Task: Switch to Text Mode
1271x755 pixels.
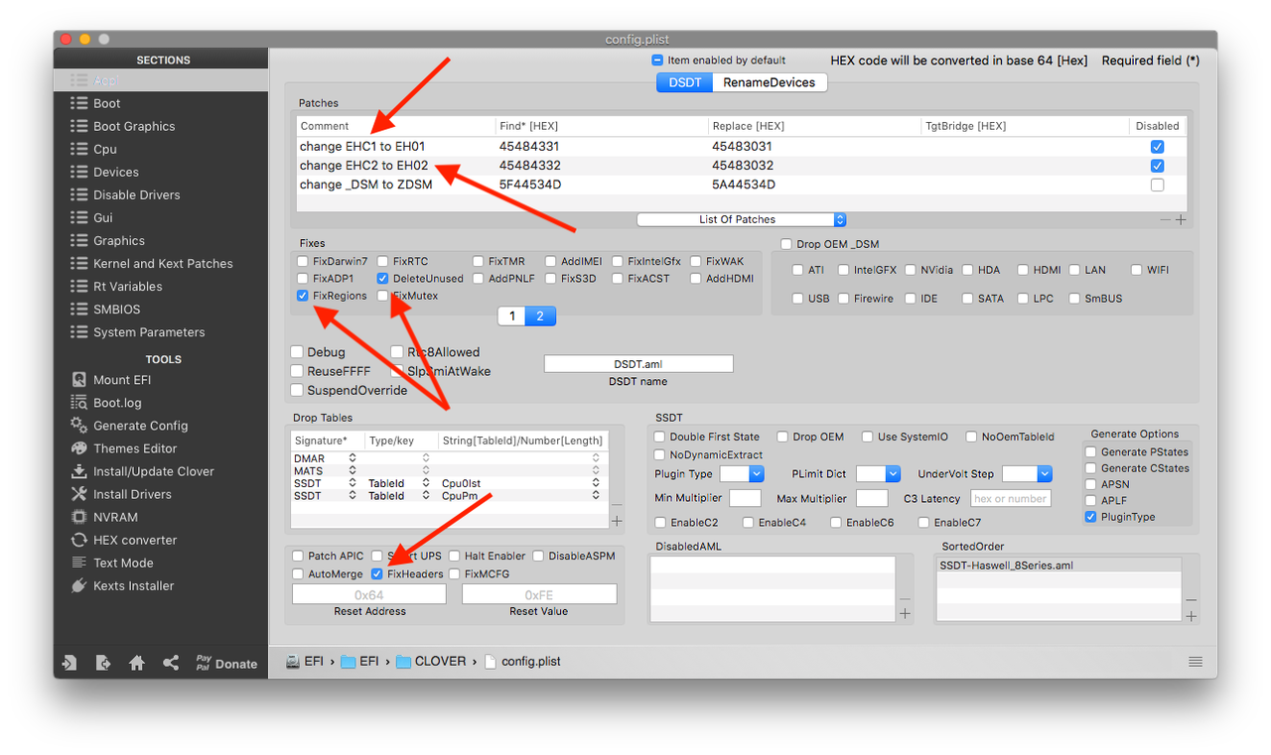Action: tap(123, 562)
